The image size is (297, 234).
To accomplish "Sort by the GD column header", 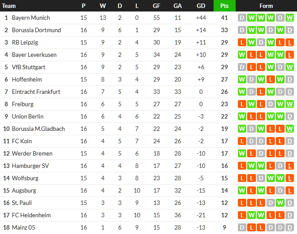I will point(201,6).
